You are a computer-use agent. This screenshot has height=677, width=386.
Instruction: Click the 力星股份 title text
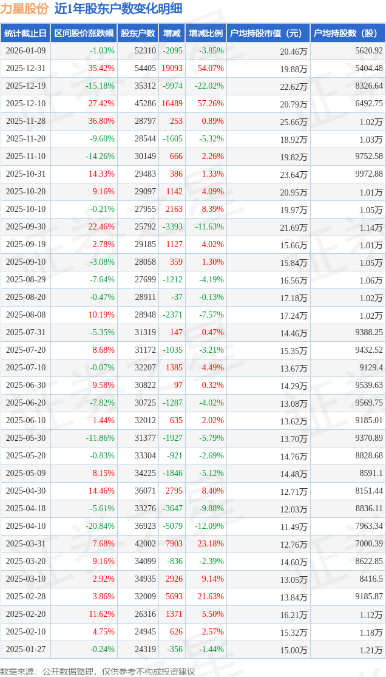pos(24,9)
